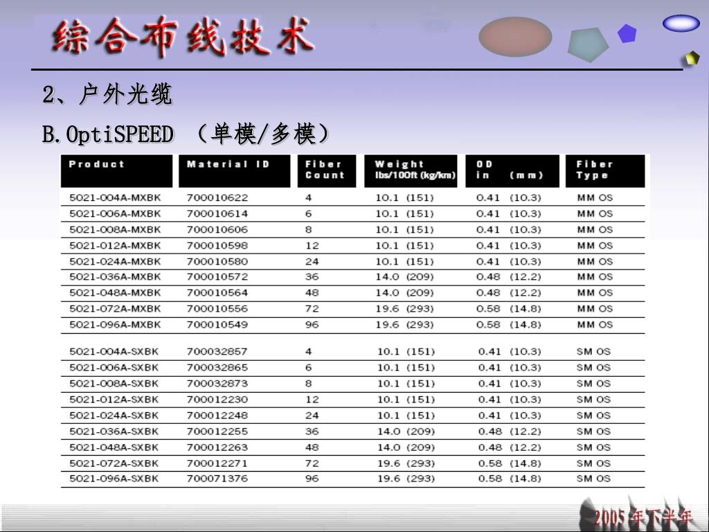Click material ID 700010606
This screenshot has width=709, height=532.
[217, 230]
